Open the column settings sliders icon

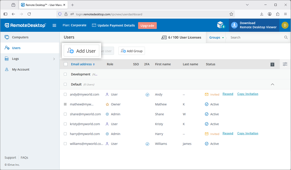285,64
